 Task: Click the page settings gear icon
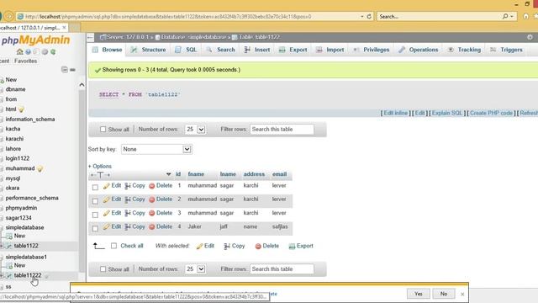click(x=530, y=37)
